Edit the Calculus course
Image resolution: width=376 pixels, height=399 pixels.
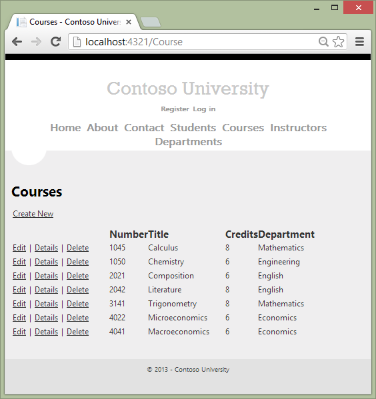tap(19, 248)
